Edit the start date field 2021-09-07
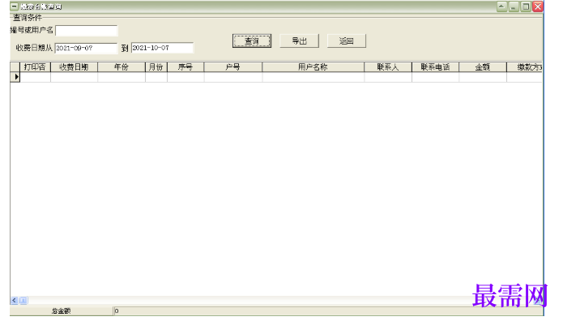This screenshot has height=321, width=563. [x=86, y=48]
